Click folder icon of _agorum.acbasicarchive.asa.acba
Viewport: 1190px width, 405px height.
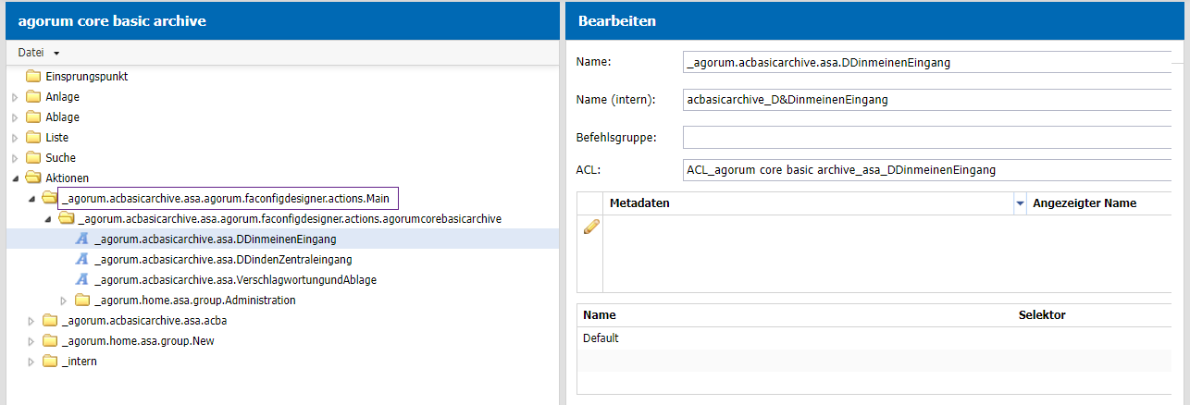coord(50,320)
